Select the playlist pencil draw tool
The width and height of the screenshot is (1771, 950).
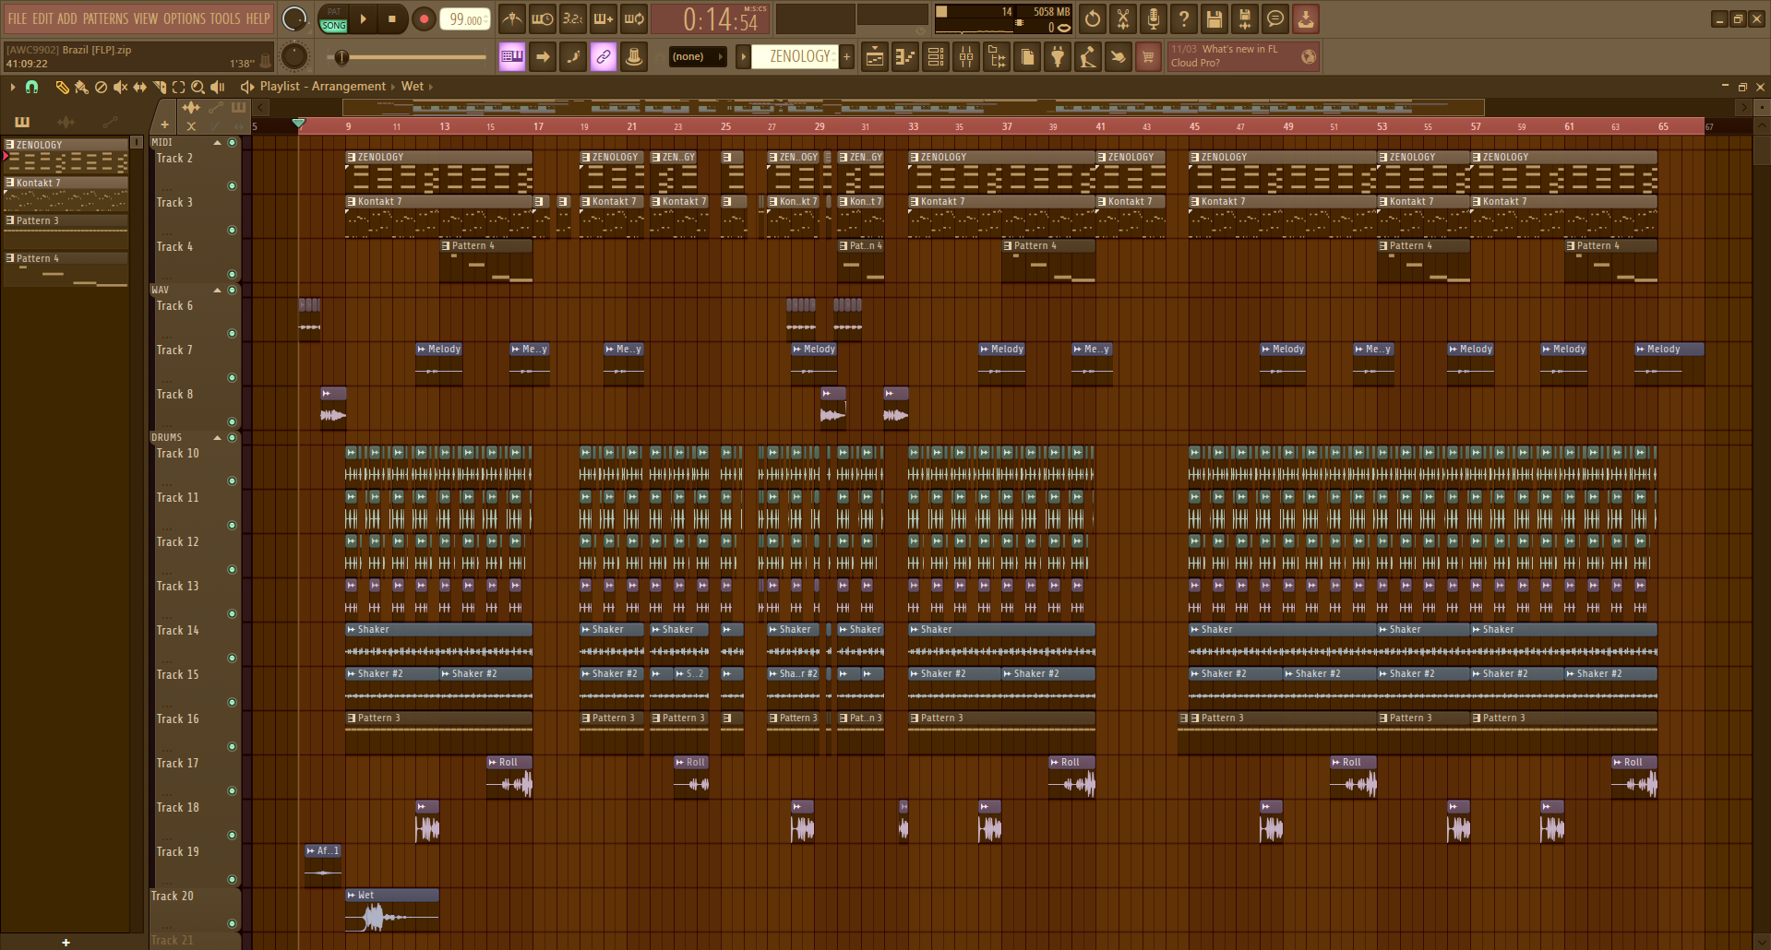click(62, 87)
